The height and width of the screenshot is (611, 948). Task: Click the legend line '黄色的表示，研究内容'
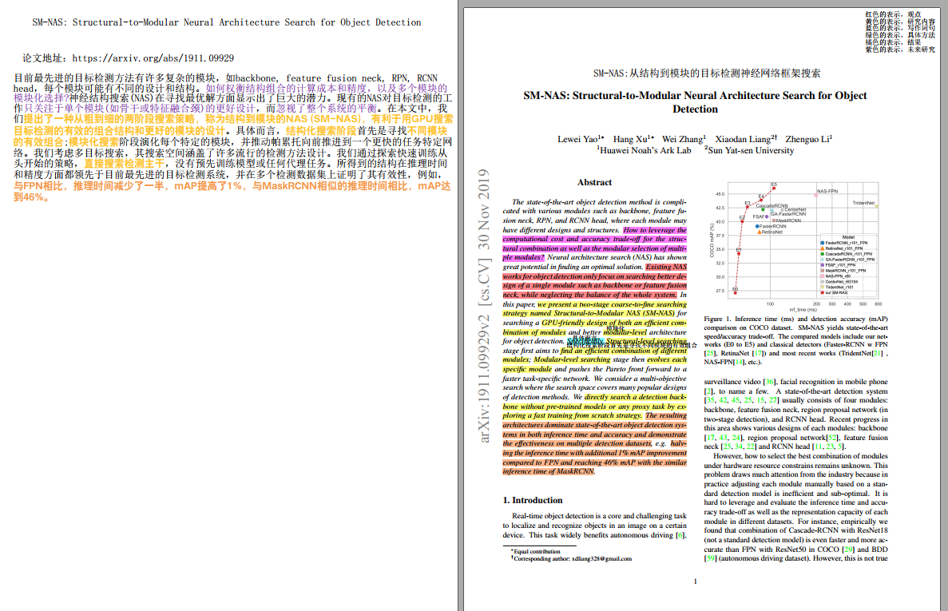tap(900, 21)
